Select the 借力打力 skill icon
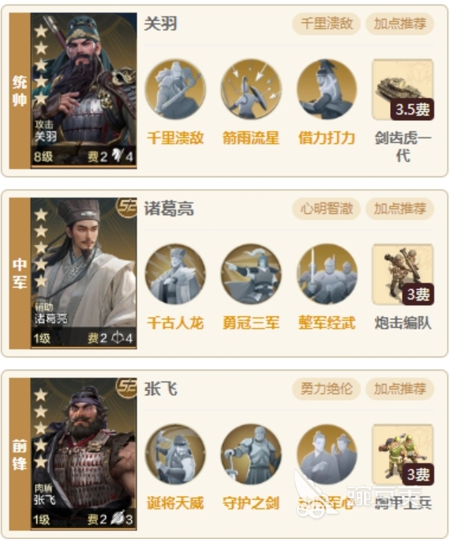The height and width of the screenshot is (539, 450). click(x=327, y=89)
